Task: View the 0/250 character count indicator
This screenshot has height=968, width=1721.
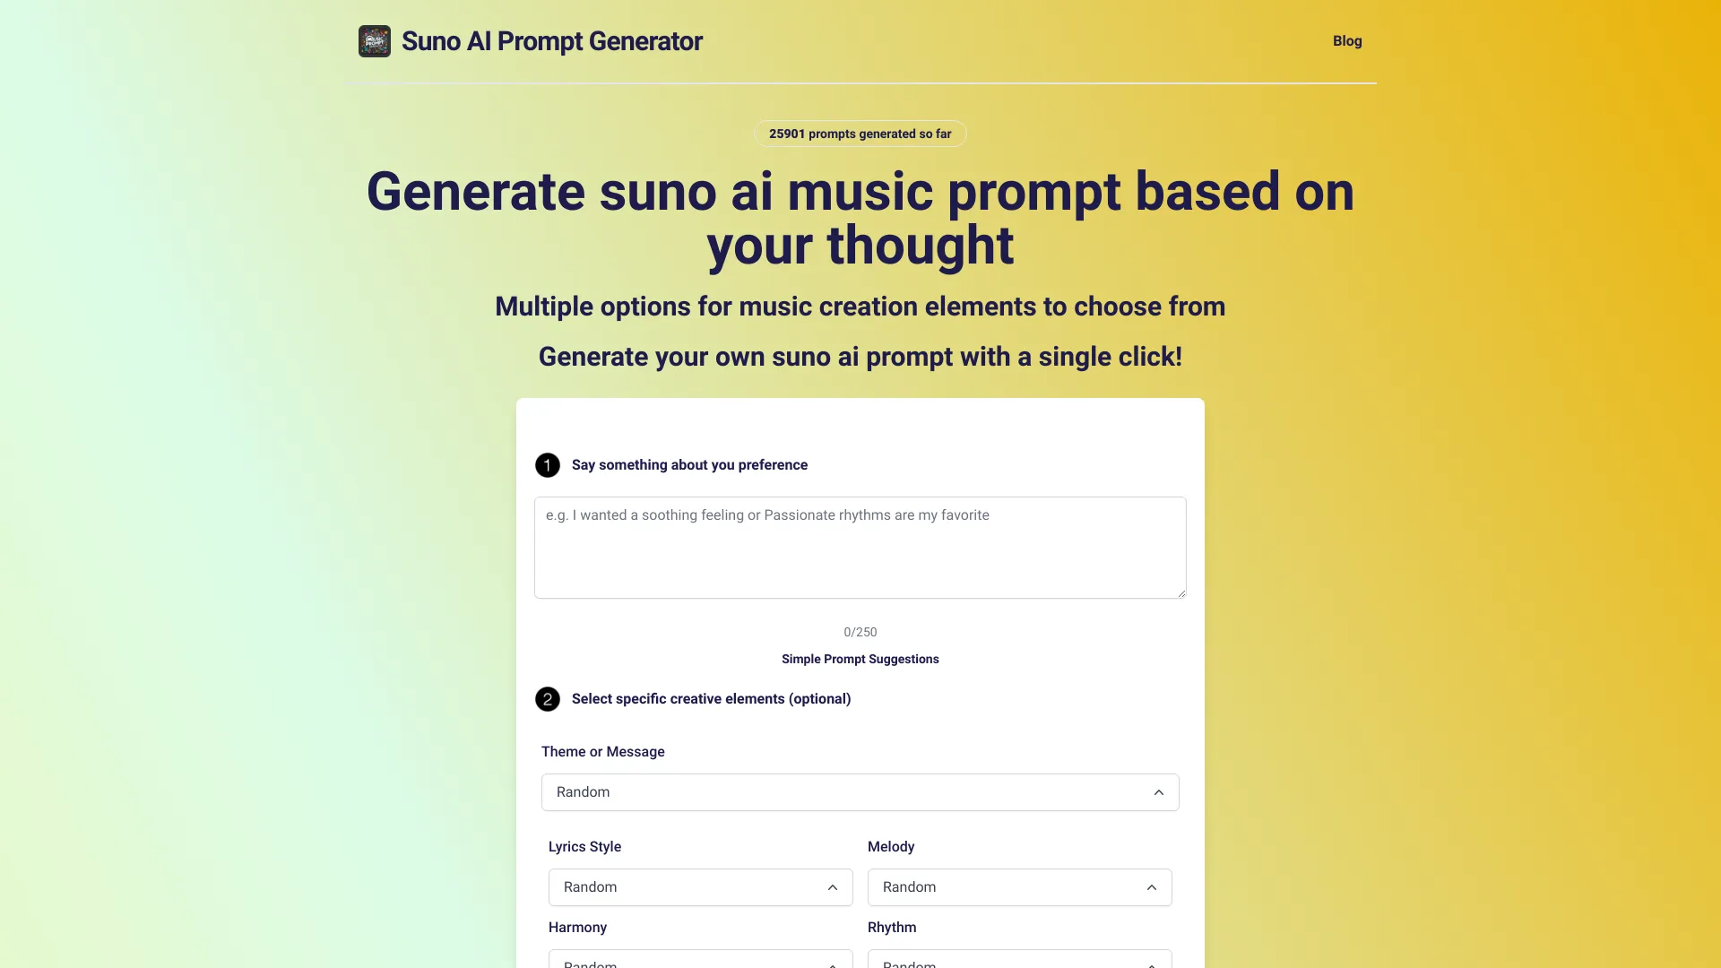Action: (860, 631)
